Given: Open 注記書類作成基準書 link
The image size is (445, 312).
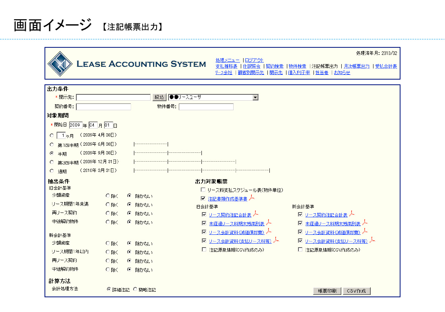Looking at the screenshot, I should pyautogui.click(x=228, y=199).
